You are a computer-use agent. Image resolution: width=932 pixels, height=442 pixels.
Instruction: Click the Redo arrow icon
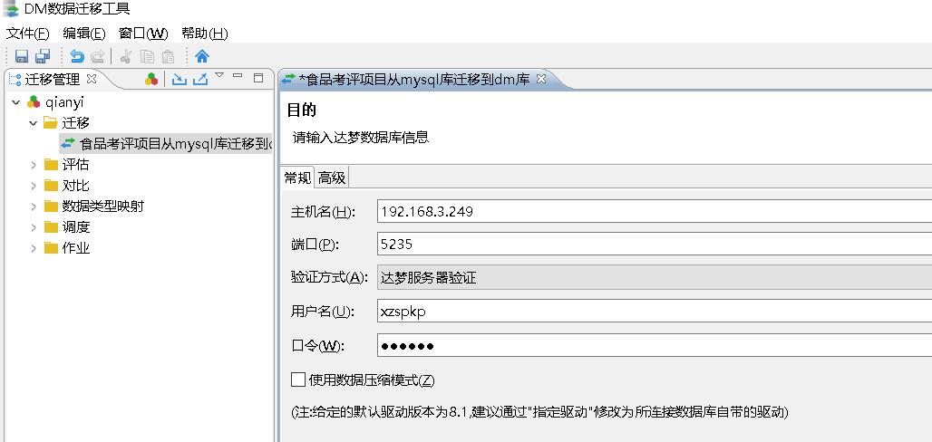98,56
